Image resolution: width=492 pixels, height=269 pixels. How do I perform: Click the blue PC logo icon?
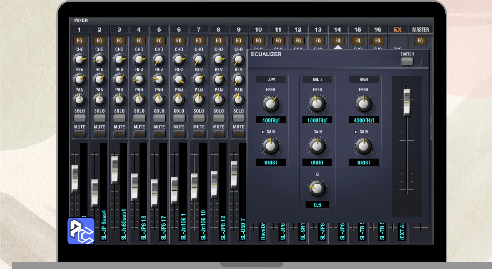tap(81, 231)
